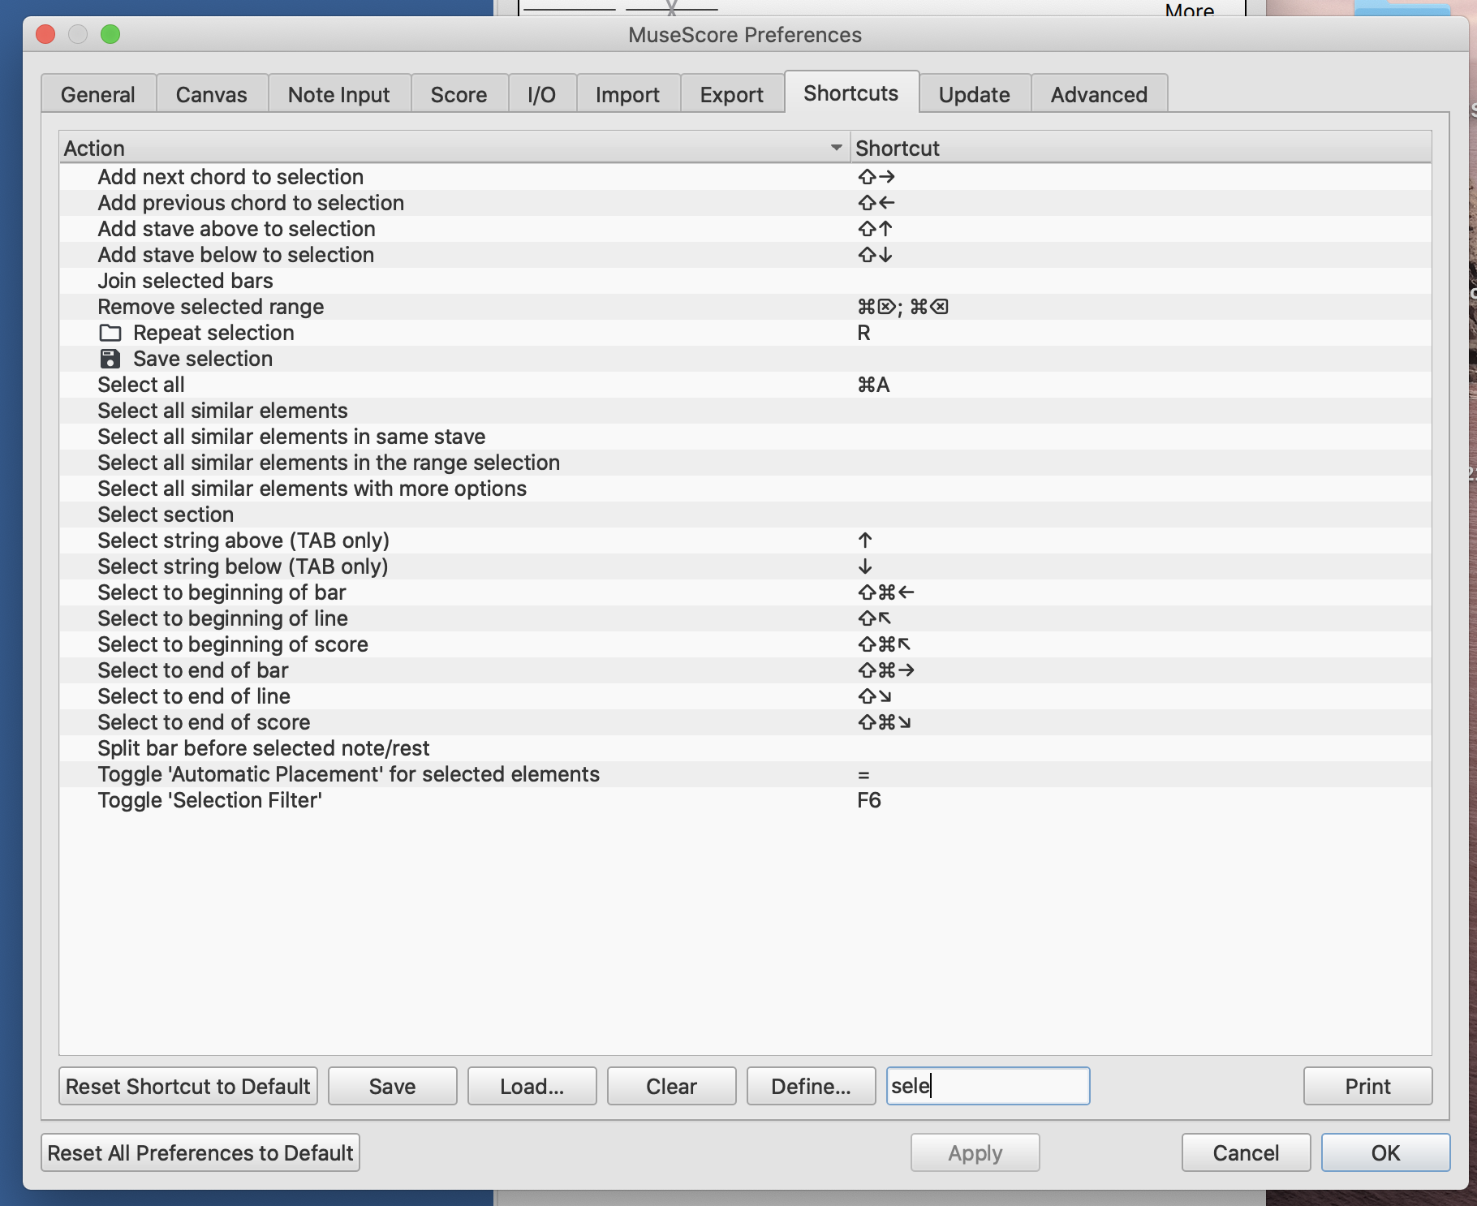Click the Action column sort arrow
This screenshot has width=1477, height=1206.
click(x=836, y=148)
